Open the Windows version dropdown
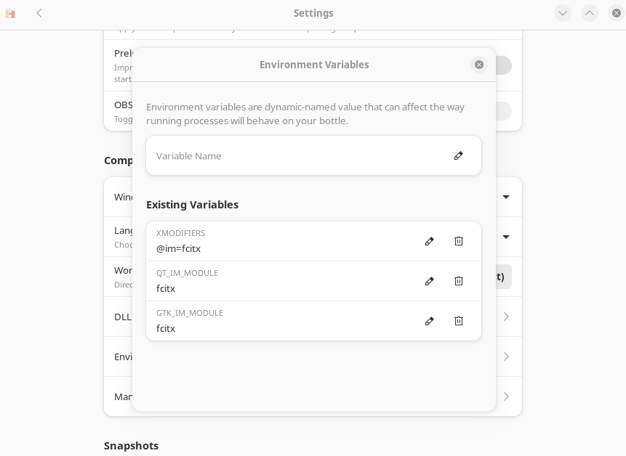Image resolution: width=626 pixels, height=456 pixels. pyautogui.click(x=506, y=197)
